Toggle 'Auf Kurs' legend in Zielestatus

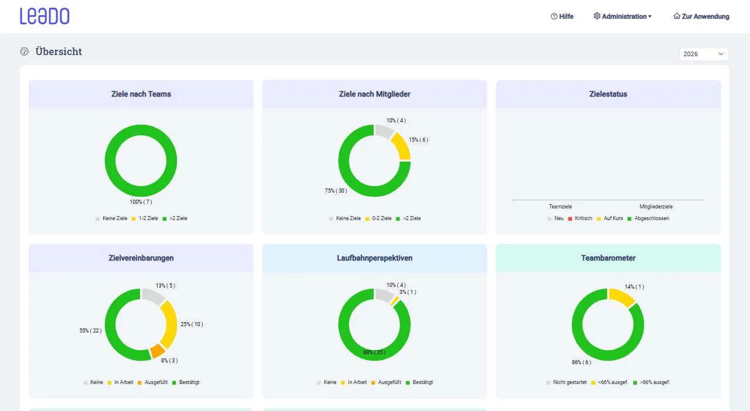(610, 218)
